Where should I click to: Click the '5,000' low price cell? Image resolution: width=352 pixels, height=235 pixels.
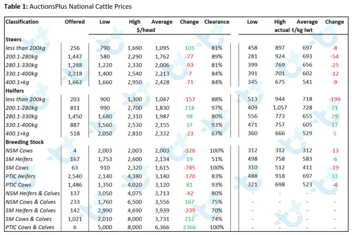(x=105, y=227)
